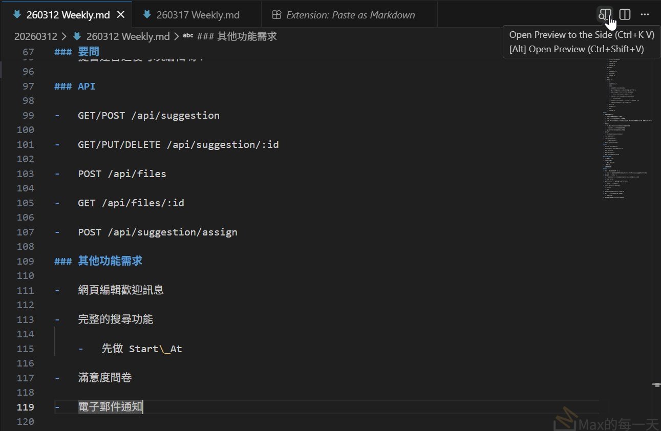This screenshot has height=431, width=661.
Task: Click the markdown file icon in breadcrumb
Action: 77,36
